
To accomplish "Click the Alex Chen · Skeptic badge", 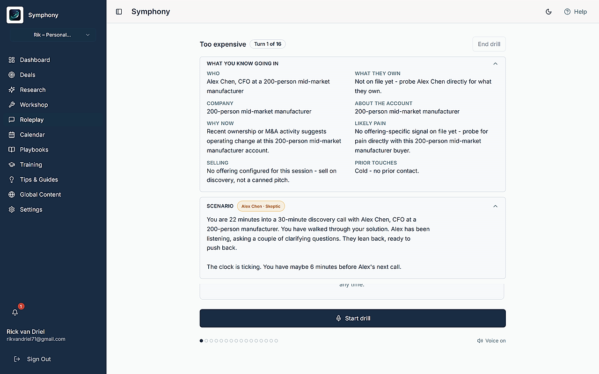I will [261, 206].
